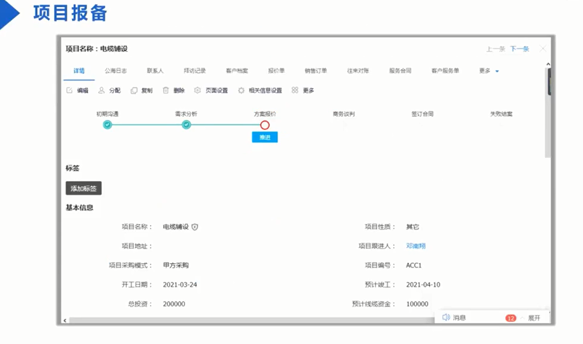Screen dimensions: 583x344
Task: Close the project detail dialog
Action: [x=543, y=49]
